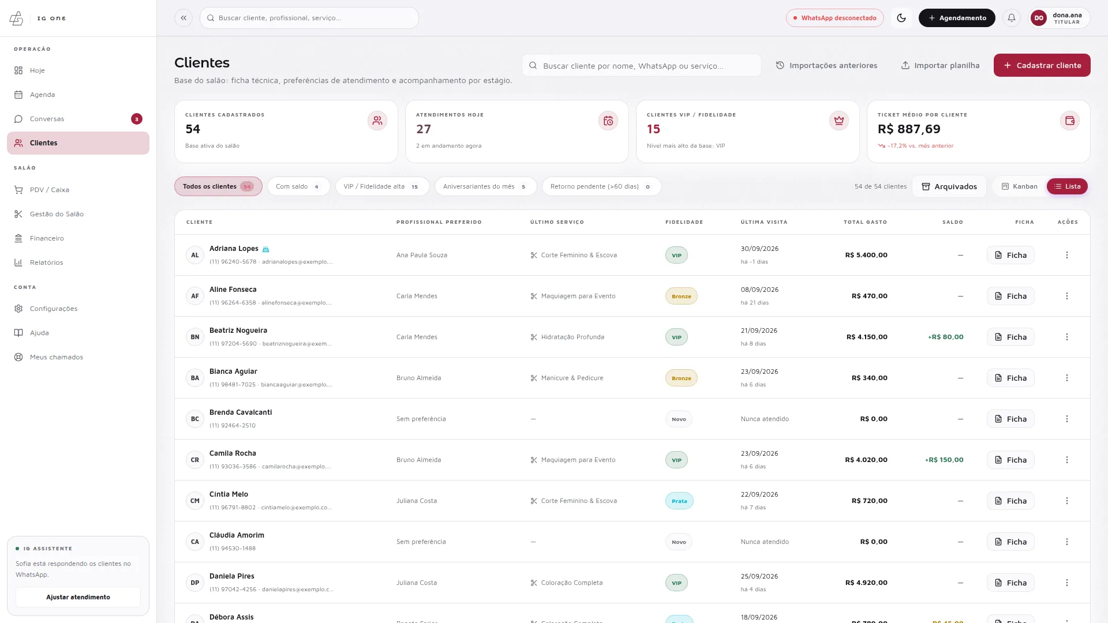Image resolution: width=1108 pixels, height=623 pixels.
Task: Collapse the sidebar with double-chevron icon
Action: click(184, 18)
